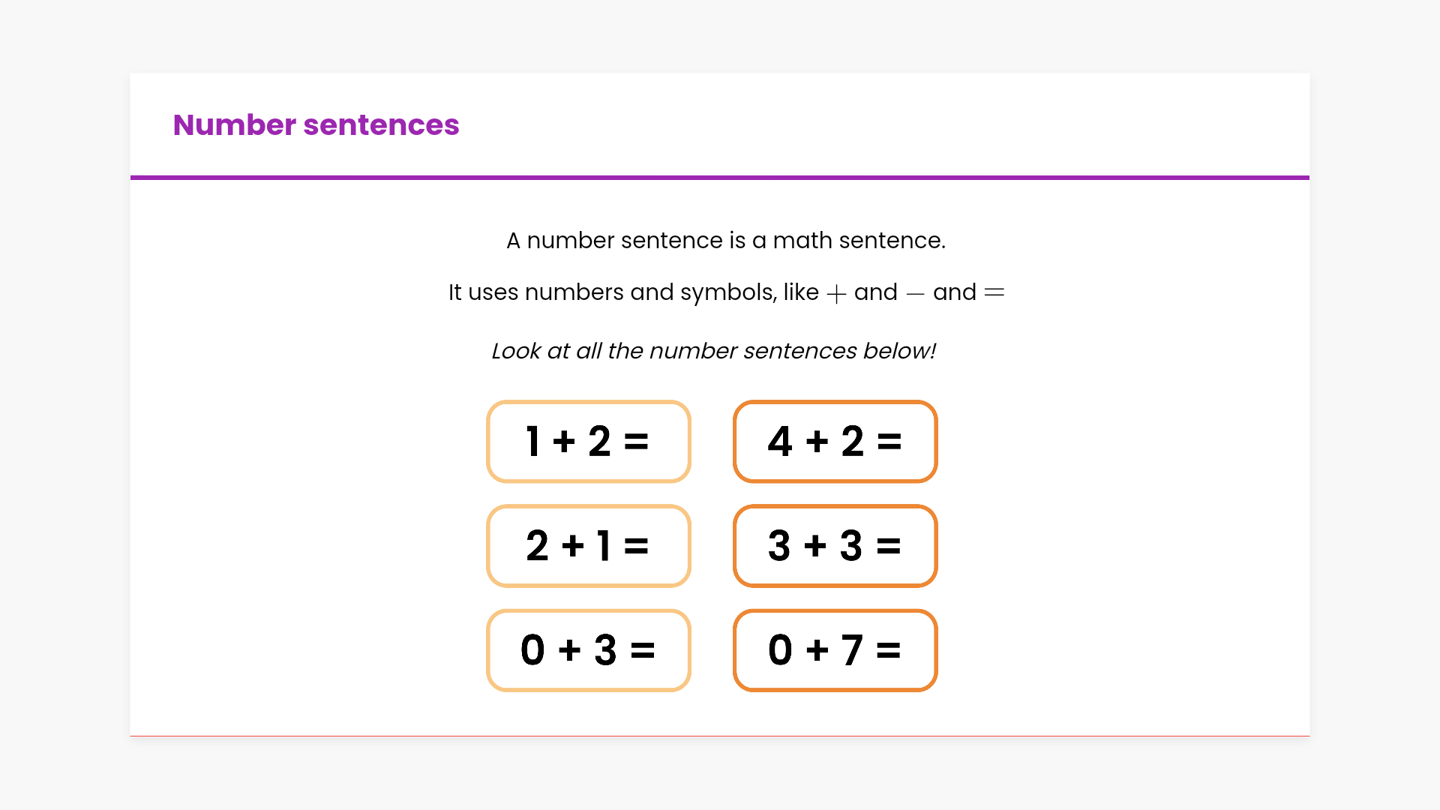
Task: Click the plus sign in the "3 + 3 =" card
Action: click(815, 545)
